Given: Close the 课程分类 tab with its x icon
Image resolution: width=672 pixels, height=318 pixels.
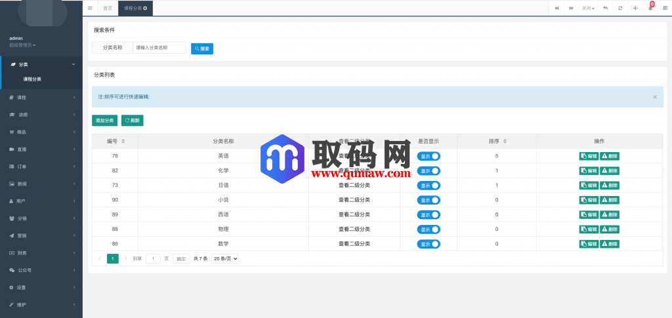Looking at the screenshot, I should 145,8.
